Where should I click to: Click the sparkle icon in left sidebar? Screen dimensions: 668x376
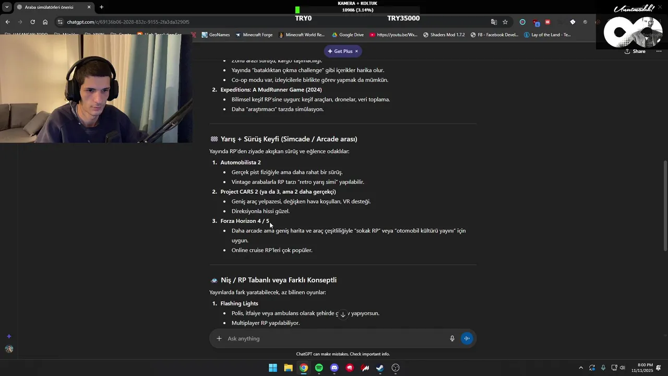[x=9, y=336]
